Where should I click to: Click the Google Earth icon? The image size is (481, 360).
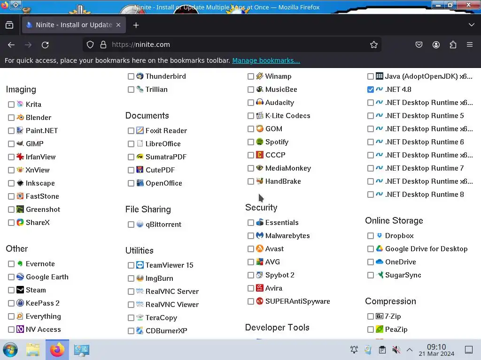pos(20,277)
